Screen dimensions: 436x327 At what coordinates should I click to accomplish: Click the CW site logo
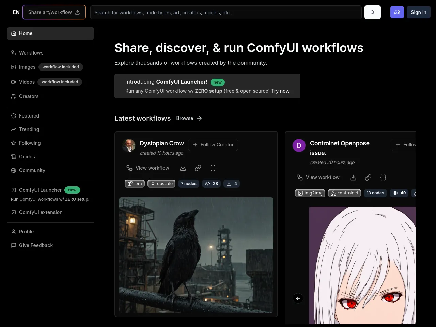click(16, 12)
